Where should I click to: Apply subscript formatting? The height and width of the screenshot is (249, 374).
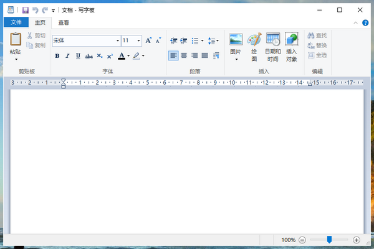[100, 56]
